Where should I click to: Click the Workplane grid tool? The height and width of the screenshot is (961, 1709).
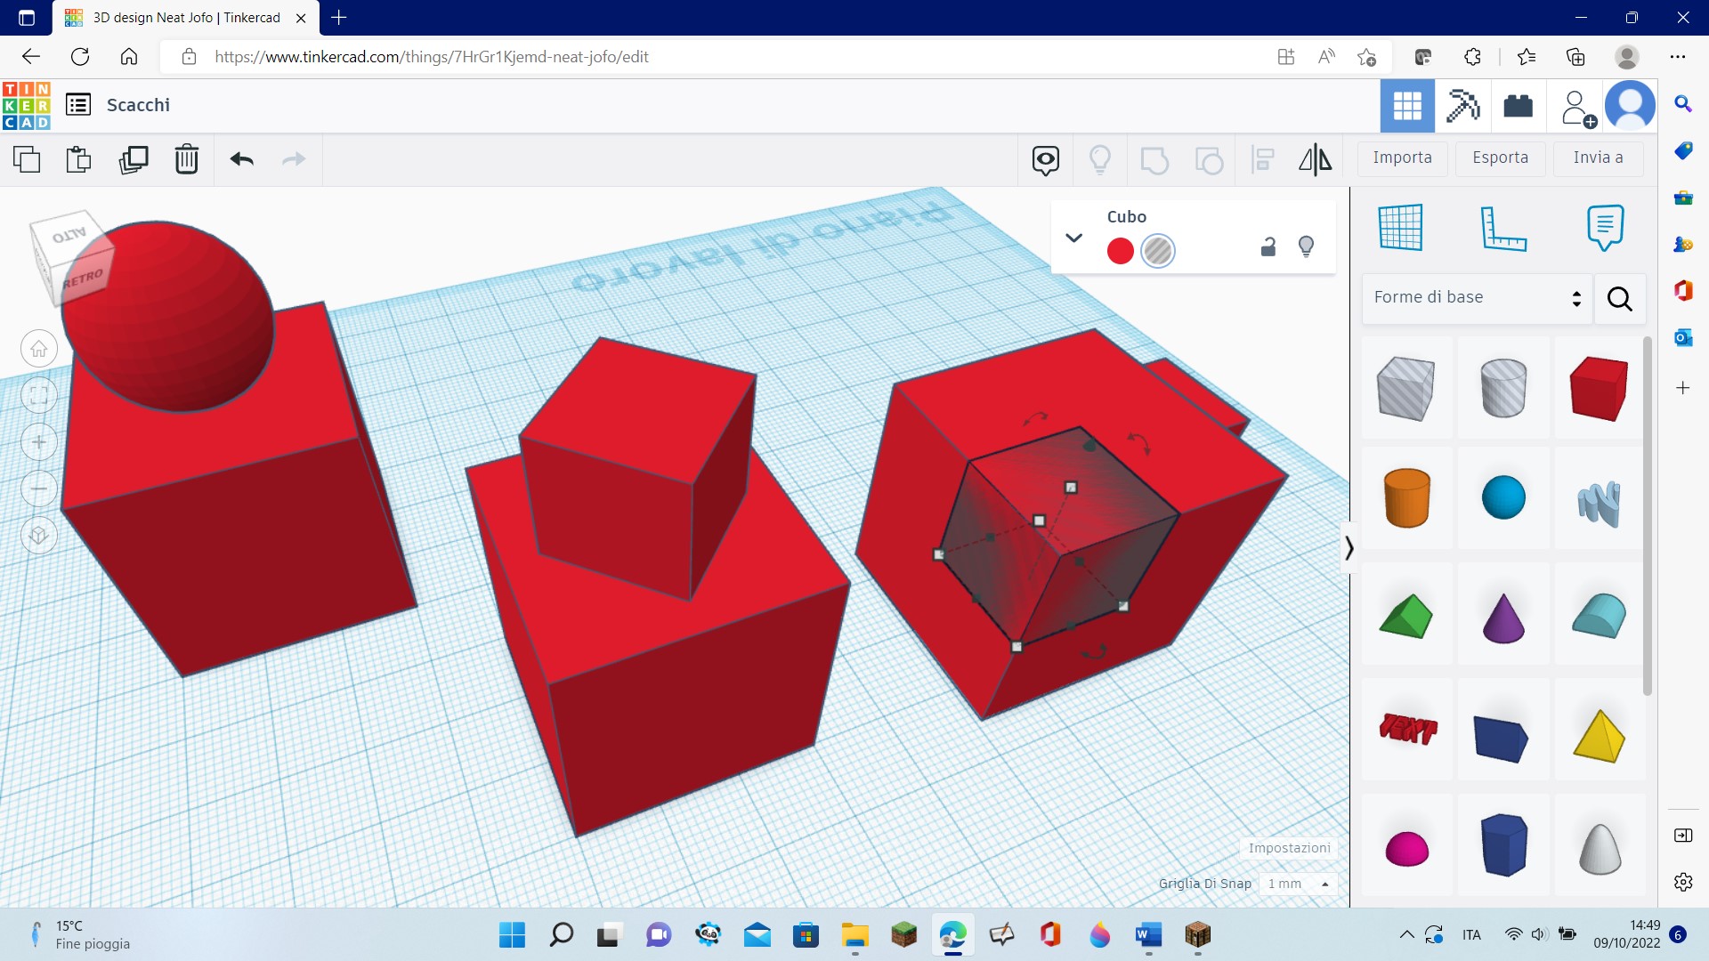pyautogui.click(x=1400, y=228)
